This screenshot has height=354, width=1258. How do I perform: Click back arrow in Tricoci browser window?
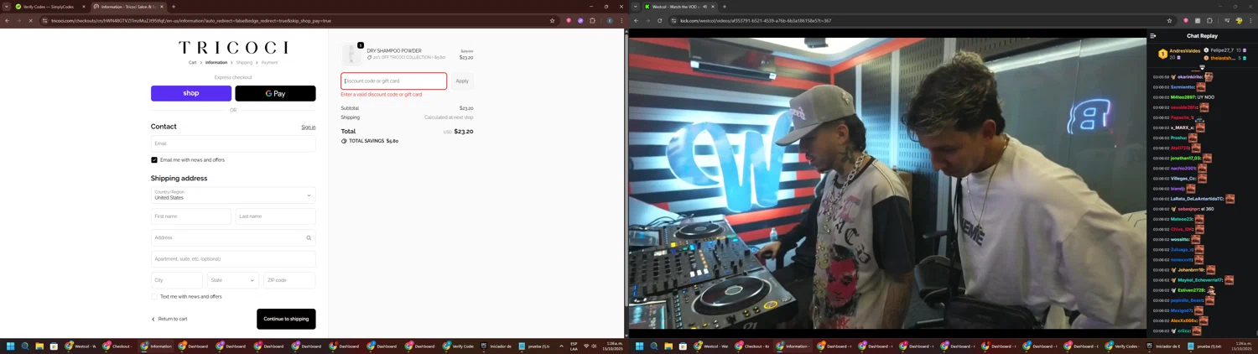[x=8, y=21]
